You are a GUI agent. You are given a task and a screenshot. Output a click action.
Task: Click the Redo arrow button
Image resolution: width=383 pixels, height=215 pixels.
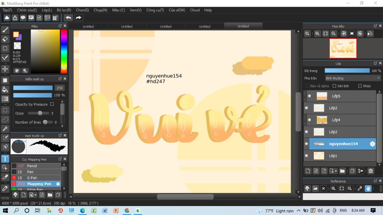point(79,18)
